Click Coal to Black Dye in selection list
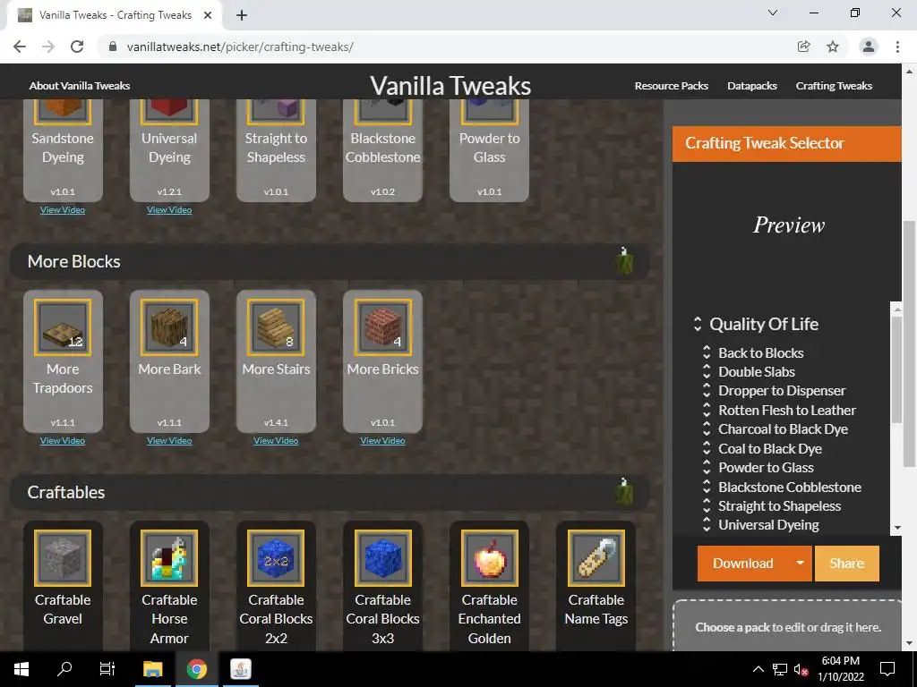The width and height of the screenshot is (917, 687). click(769, 449)
